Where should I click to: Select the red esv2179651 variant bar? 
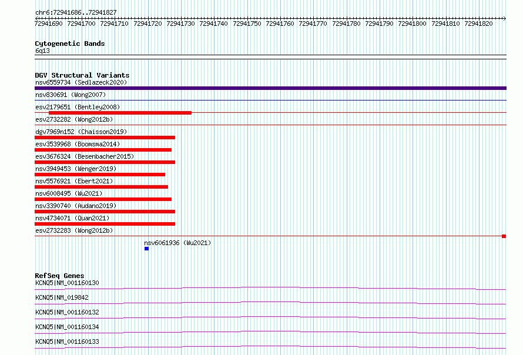120,113
